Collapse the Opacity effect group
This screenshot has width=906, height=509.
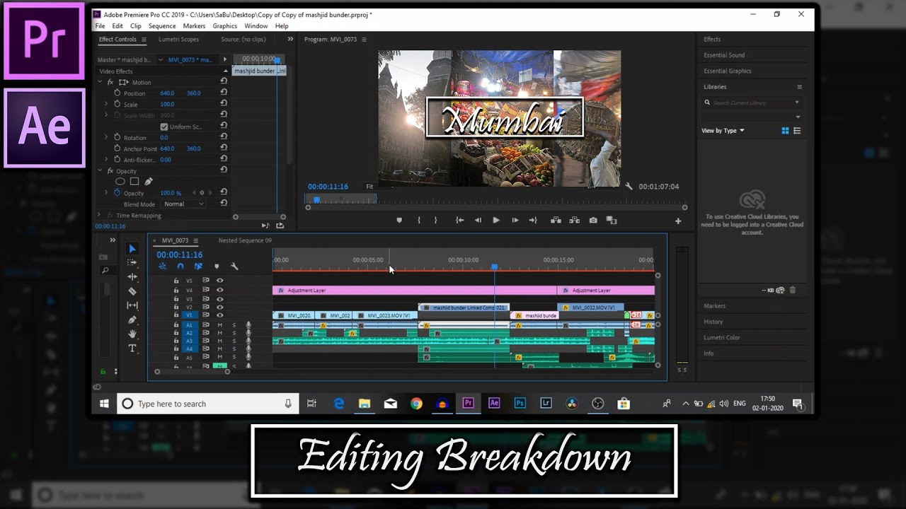pos(101,170)
